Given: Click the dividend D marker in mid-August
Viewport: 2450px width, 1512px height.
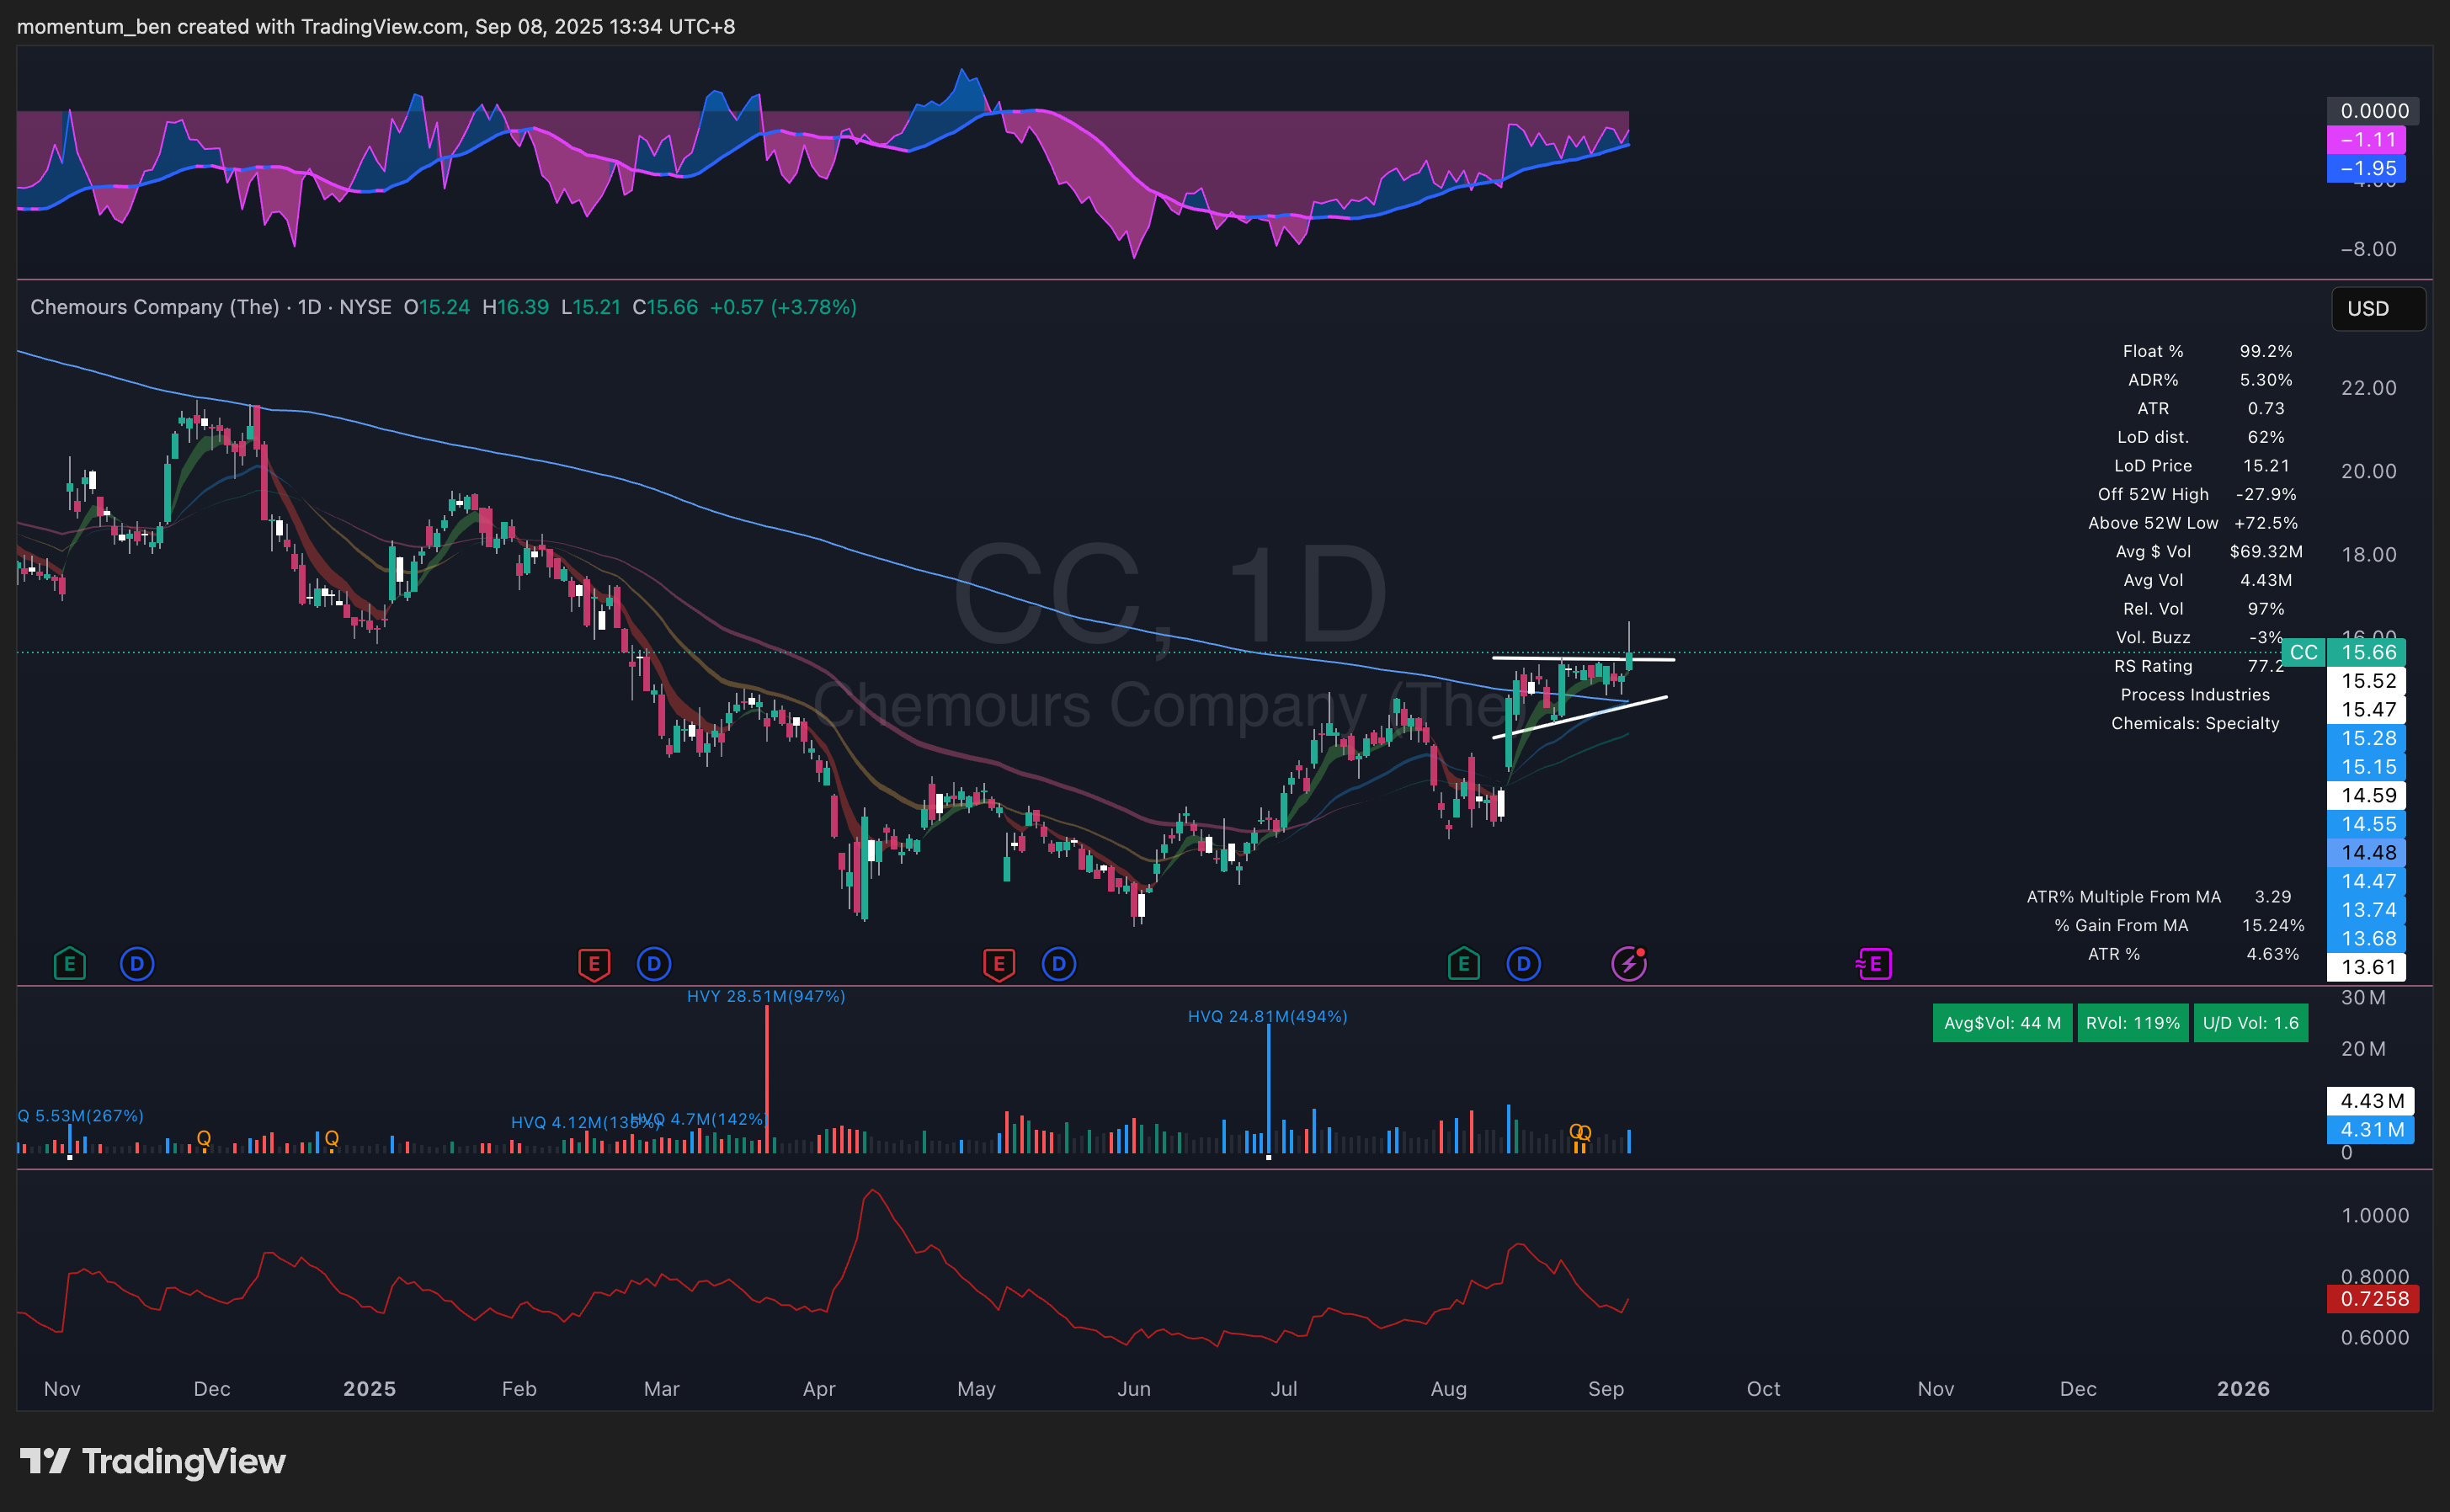Looking at the screenshot, I should pos(1523,964).
